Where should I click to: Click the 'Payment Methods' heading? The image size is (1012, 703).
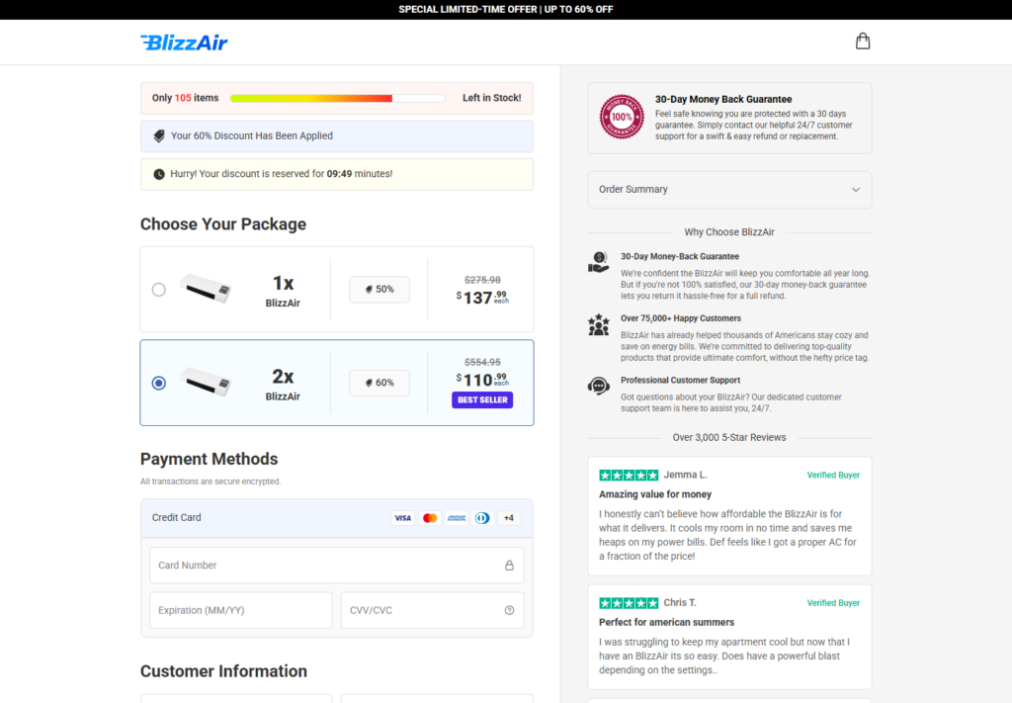click(210, 459)
